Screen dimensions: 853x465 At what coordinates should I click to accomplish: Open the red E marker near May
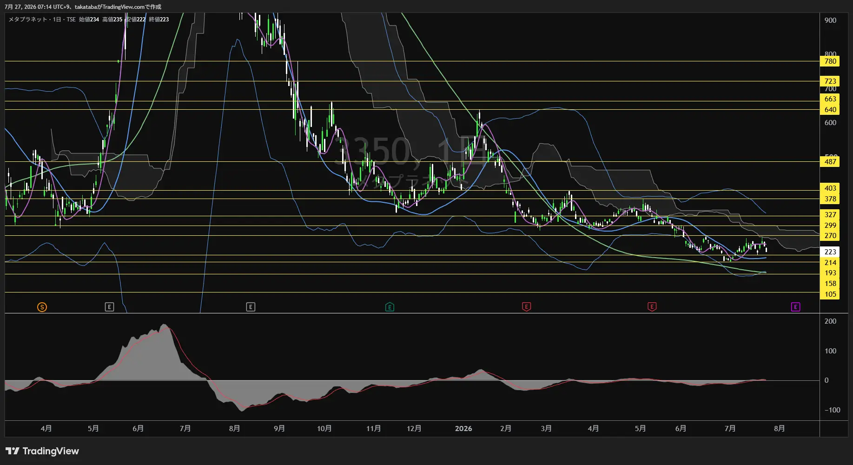[x=652, y=307]
